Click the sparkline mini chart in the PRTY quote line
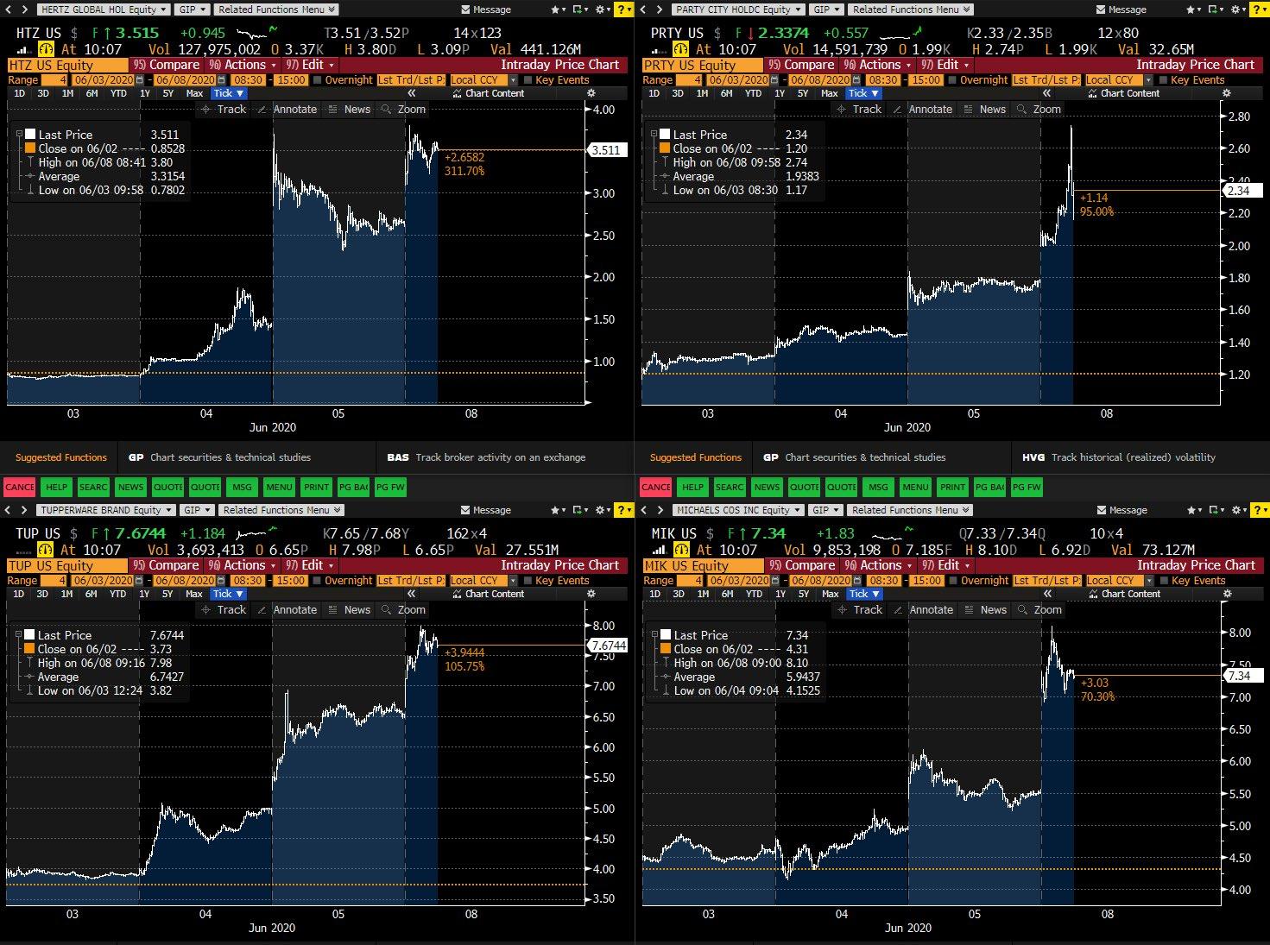 tap(901, 33)
